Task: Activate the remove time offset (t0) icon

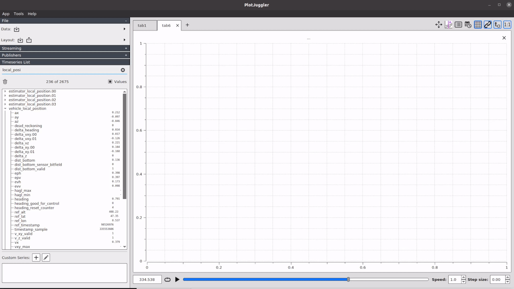Action: click(497, 24)
